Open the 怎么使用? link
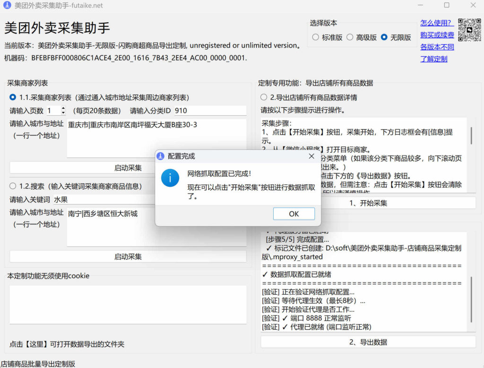The image size is (484, 368). (x=437, y=23)
